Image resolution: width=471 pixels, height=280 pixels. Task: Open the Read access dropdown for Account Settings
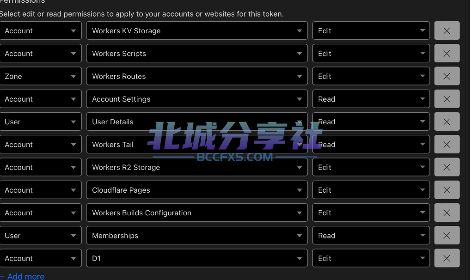click(x=371, y=99)
